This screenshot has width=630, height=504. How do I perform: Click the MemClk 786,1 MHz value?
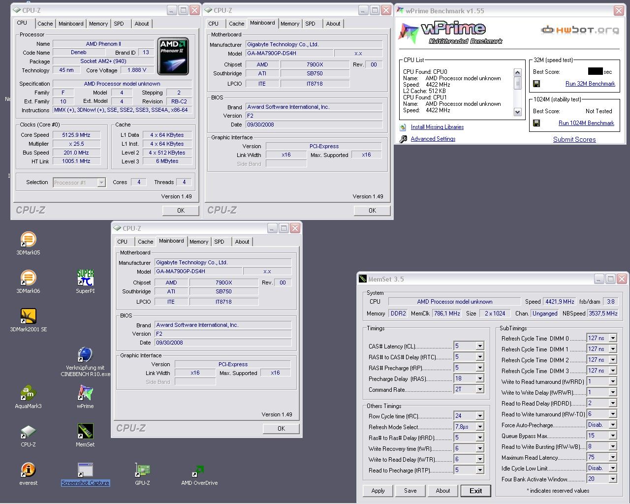click(x=447, y=314)
